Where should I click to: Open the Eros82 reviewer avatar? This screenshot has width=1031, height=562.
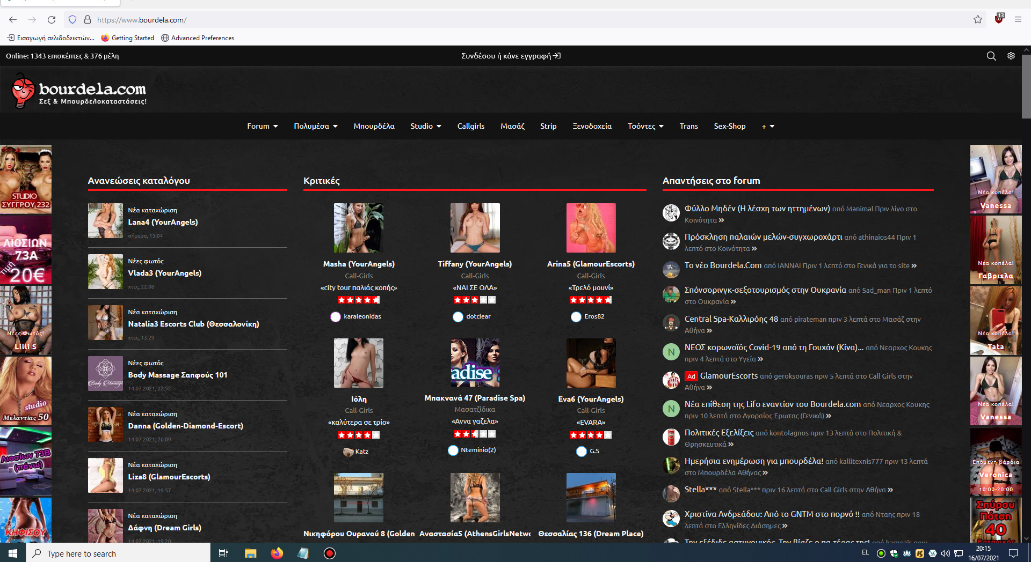tap(576, 317)
